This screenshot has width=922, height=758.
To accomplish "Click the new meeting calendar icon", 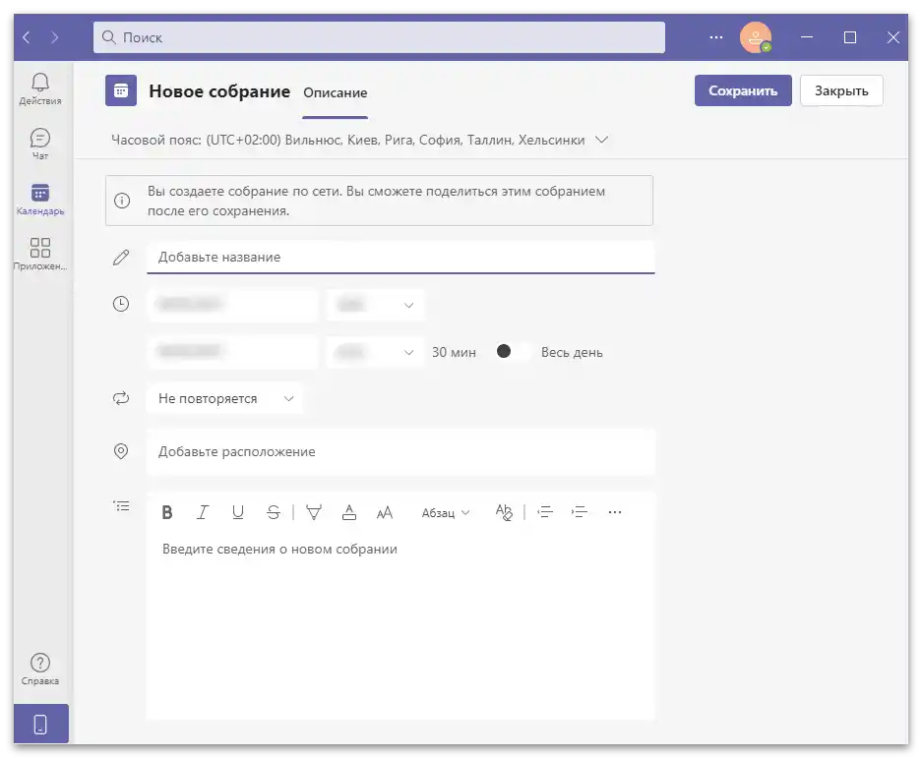I will point(121,90).
